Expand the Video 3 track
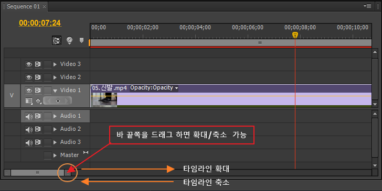382x191 pixels. (55, 64)
